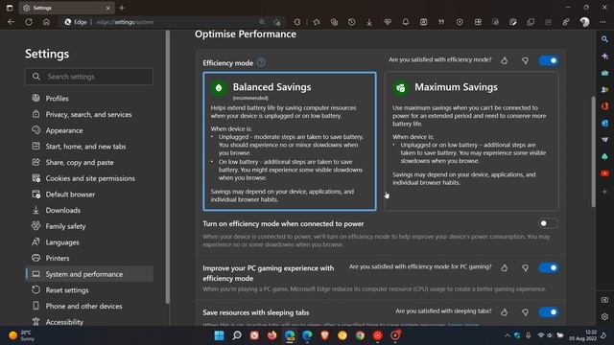Open the sidebar Office icon
The image size is (614, 345).
[x=604, y=106]
